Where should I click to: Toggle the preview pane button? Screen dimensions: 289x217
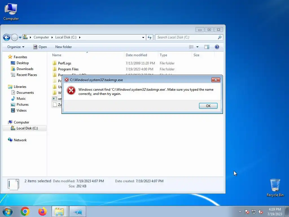coord(207,47)
